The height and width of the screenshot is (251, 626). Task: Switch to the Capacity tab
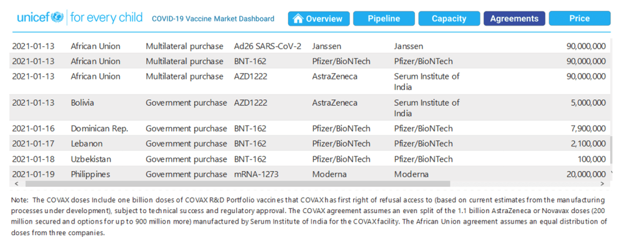pyautogui.click(x=449, y=18)
